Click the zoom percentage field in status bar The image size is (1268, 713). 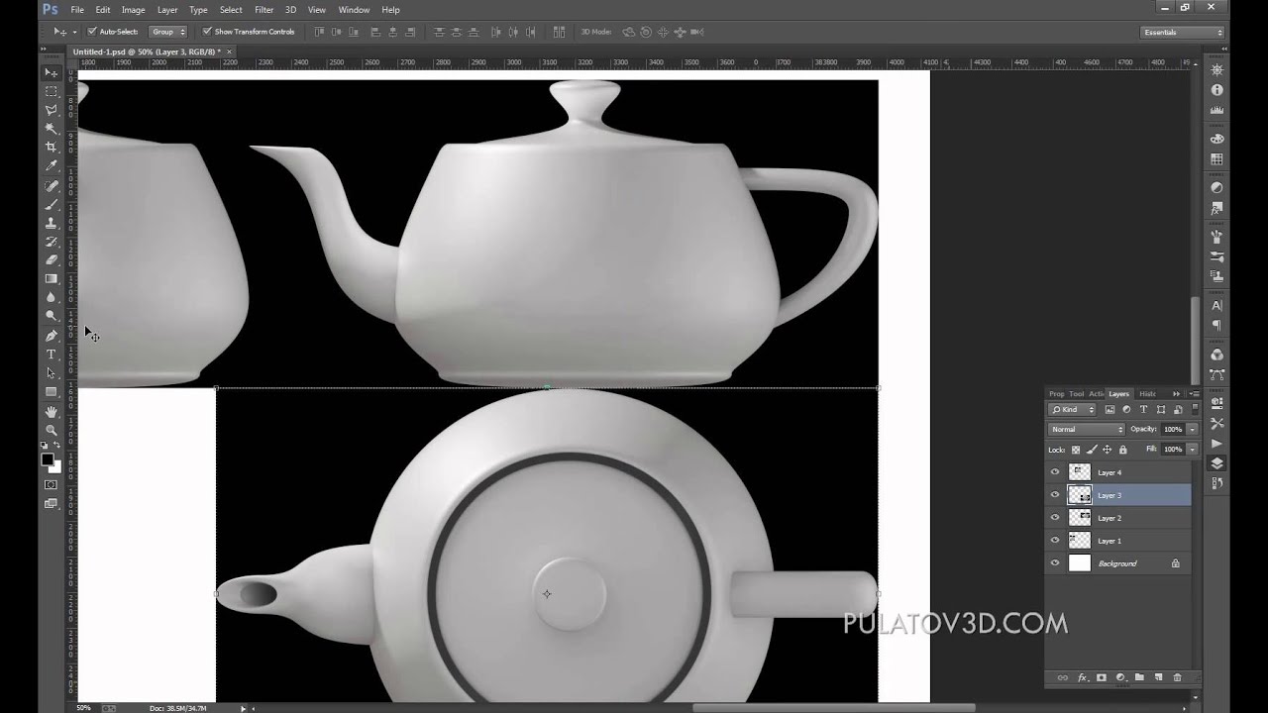tap(84, 708)
